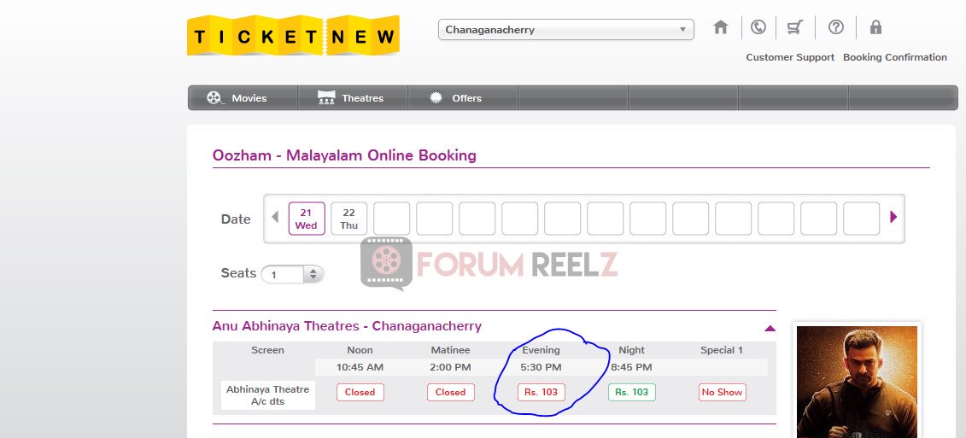
Task: Open the Movies menu
Action: (243, 98)
